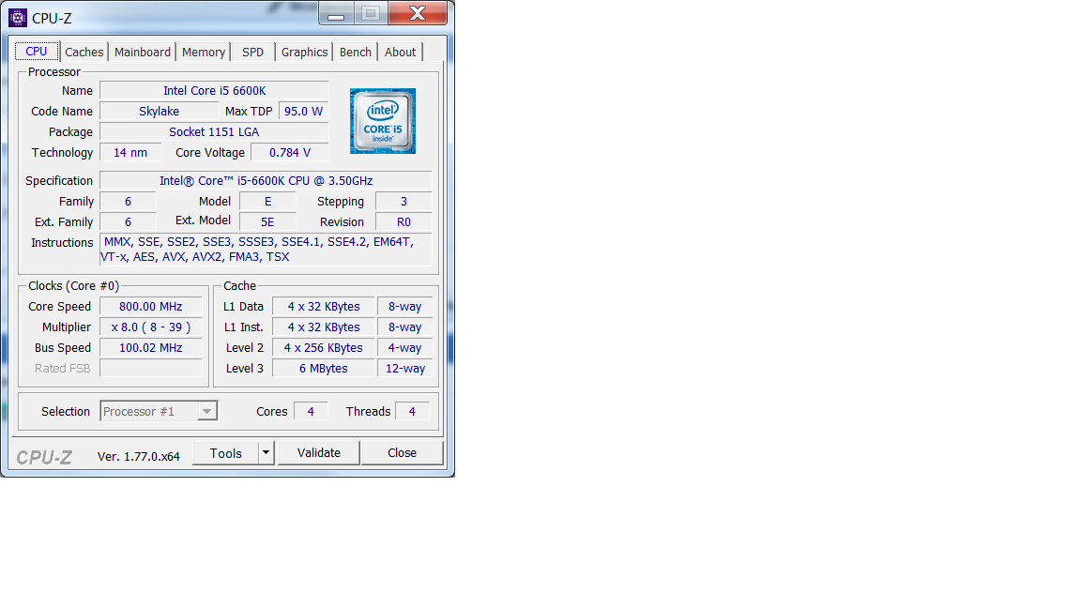Click the Close button at bottom
This screenshot has height=608, width=1081.
click(x=402, y=453)
